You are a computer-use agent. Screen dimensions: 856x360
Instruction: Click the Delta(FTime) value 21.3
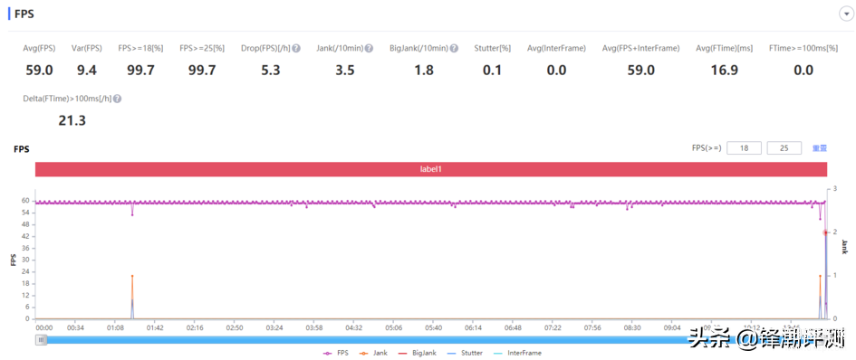72,120
